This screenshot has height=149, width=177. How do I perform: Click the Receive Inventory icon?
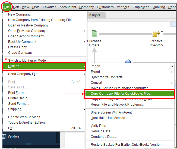click(x=156, y=34)
